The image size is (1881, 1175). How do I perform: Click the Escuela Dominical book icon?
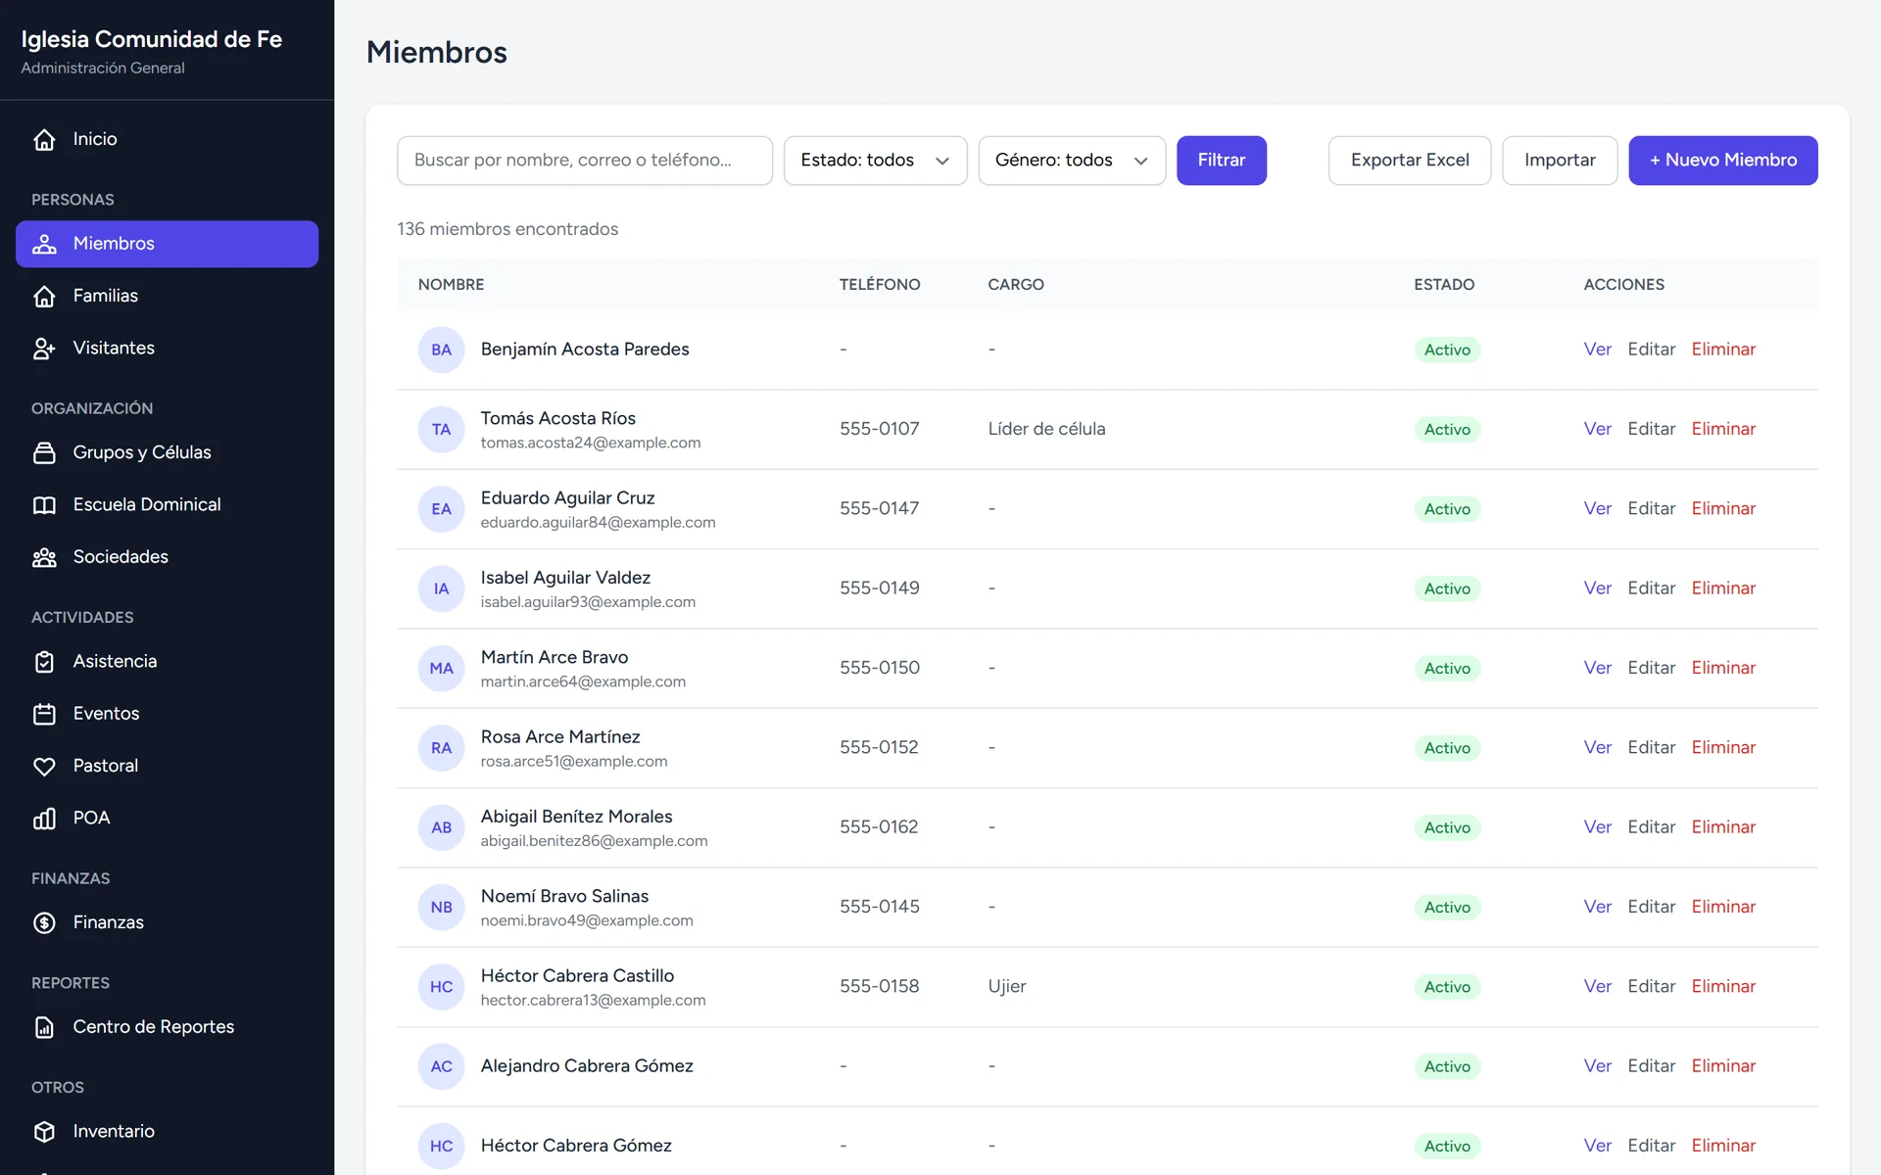44,504
